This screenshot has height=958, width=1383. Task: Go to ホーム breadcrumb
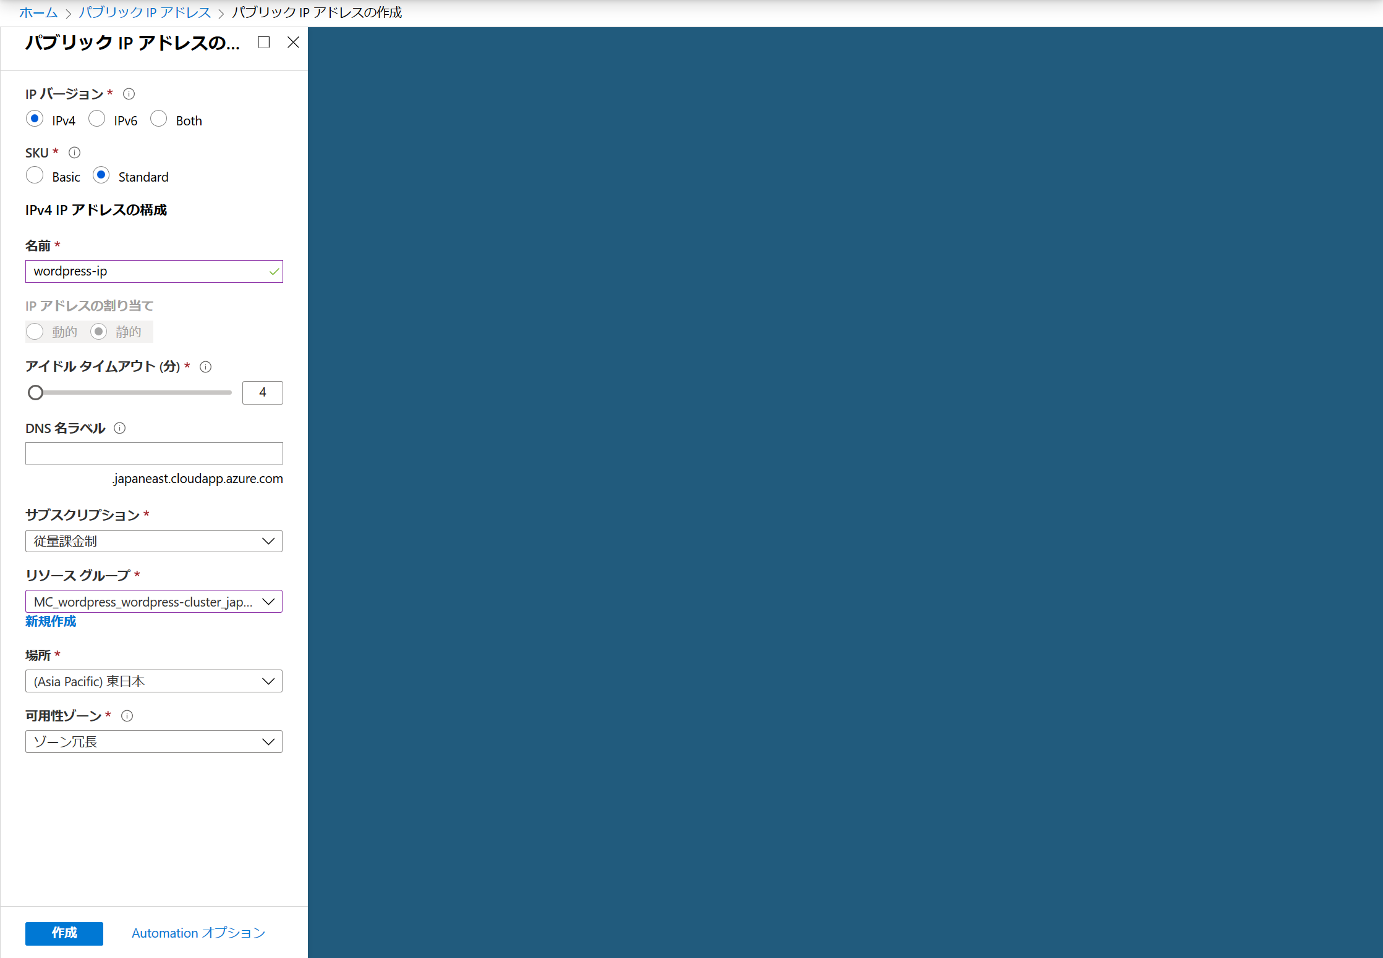click(x=38, y=12)
